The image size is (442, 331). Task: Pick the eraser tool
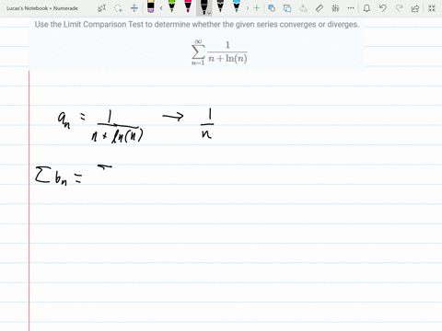(x=151, y=6)
